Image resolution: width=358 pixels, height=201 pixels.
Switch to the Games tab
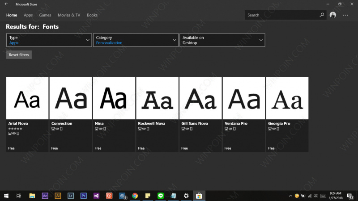coord(45,15)
